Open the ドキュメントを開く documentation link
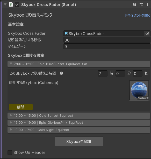 (138, 15)
